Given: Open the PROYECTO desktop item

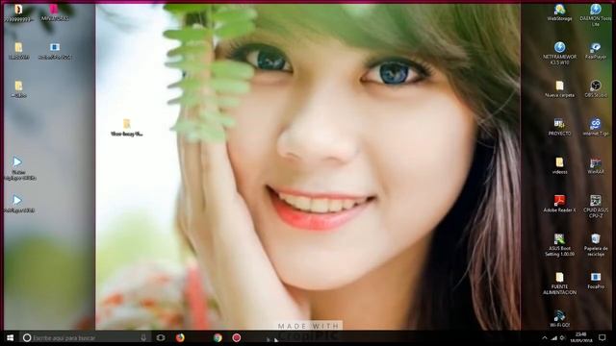Looking at the screenshot, I should (559, 127).
